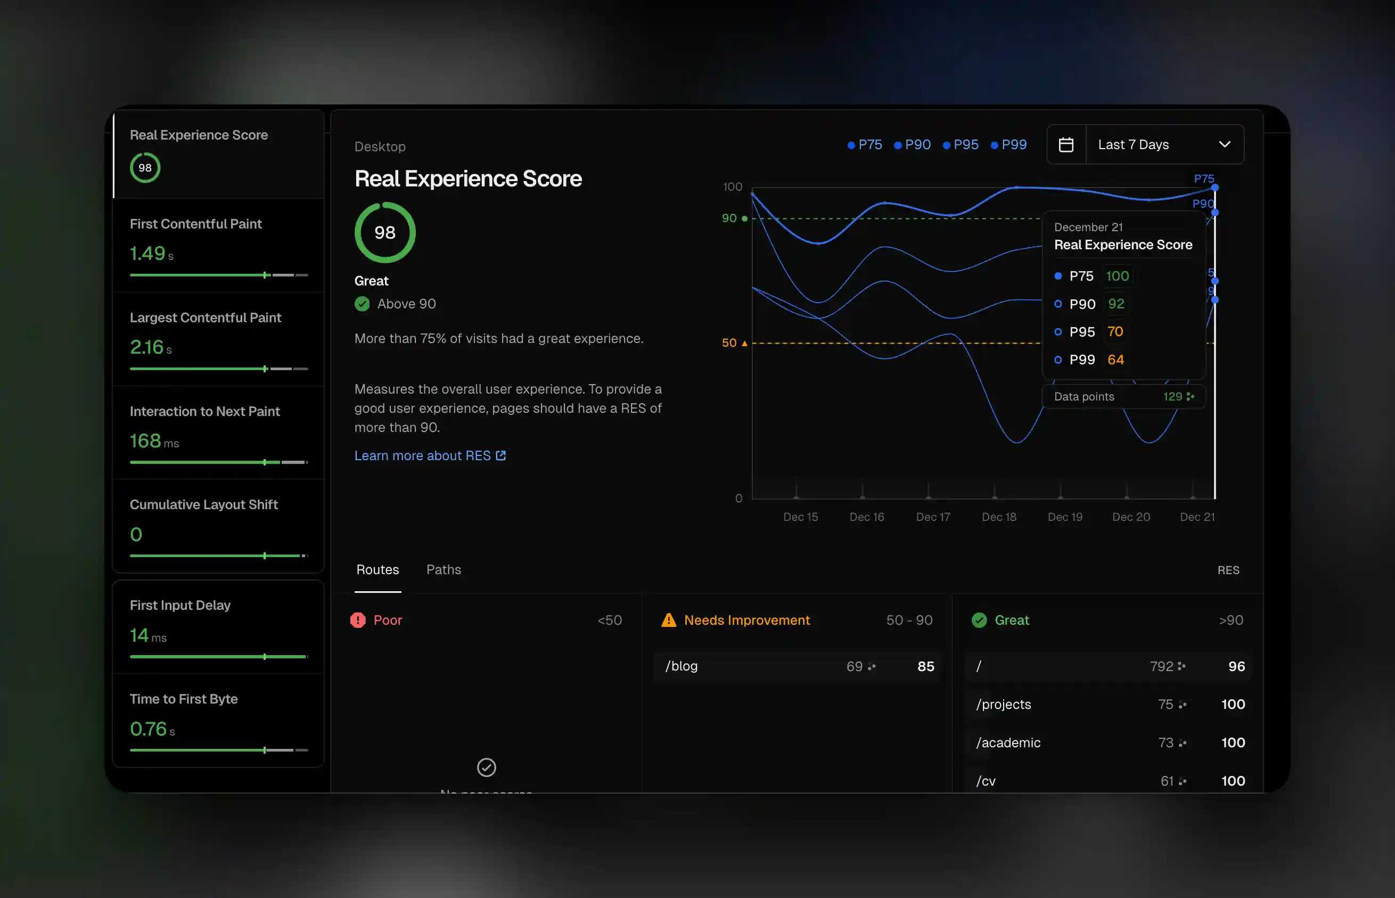Toggle the P99 percentile in the chart legend

[x=1009, y=144]
